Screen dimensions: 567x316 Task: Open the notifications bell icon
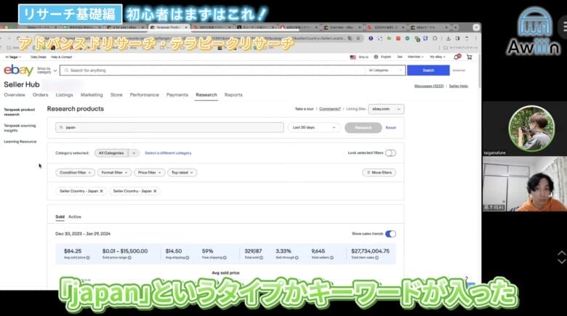click(x=457, y=57)
